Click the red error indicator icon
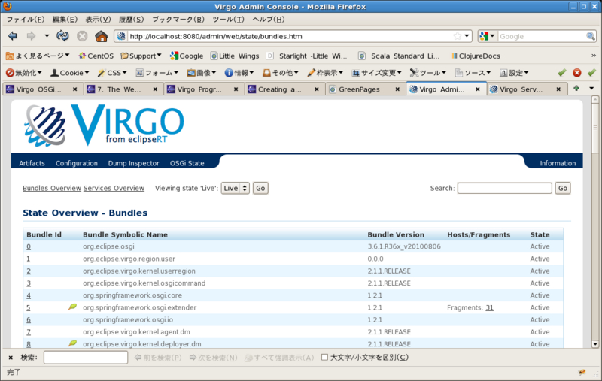Screen dimensions: 602x381 click(576, 72)
